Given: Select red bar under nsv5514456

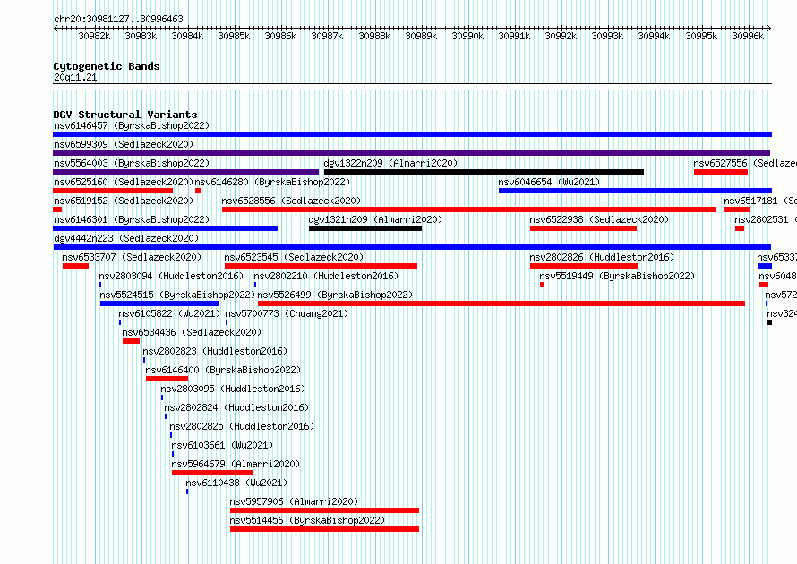Looking at the screenshot, I should (x=324, y=529).
